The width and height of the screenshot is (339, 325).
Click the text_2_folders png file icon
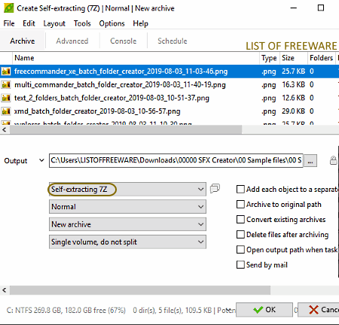click(x=6, y=98)
